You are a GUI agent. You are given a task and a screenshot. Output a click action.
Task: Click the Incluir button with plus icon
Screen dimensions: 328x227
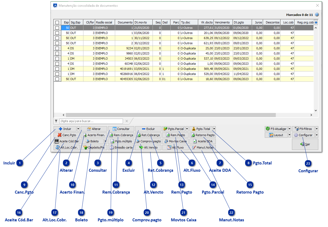(65, 129)
